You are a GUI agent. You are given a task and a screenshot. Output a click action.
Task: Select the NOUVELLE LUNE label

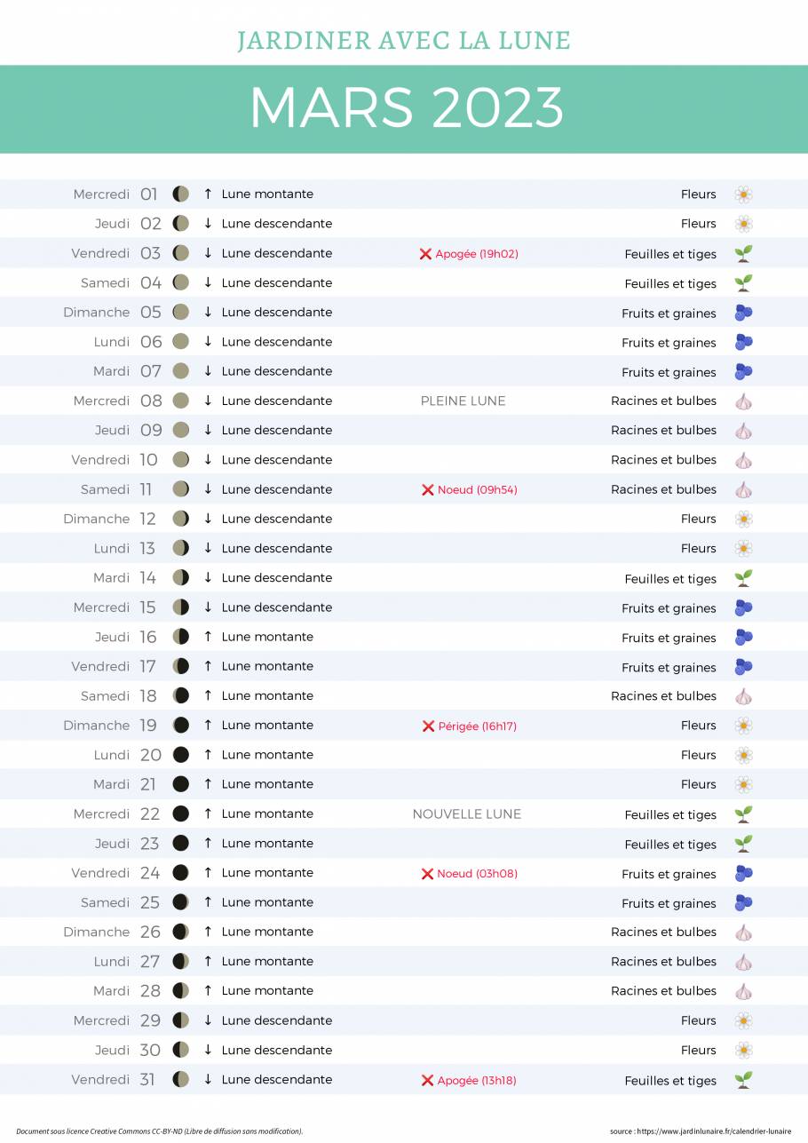click(467, 814)
